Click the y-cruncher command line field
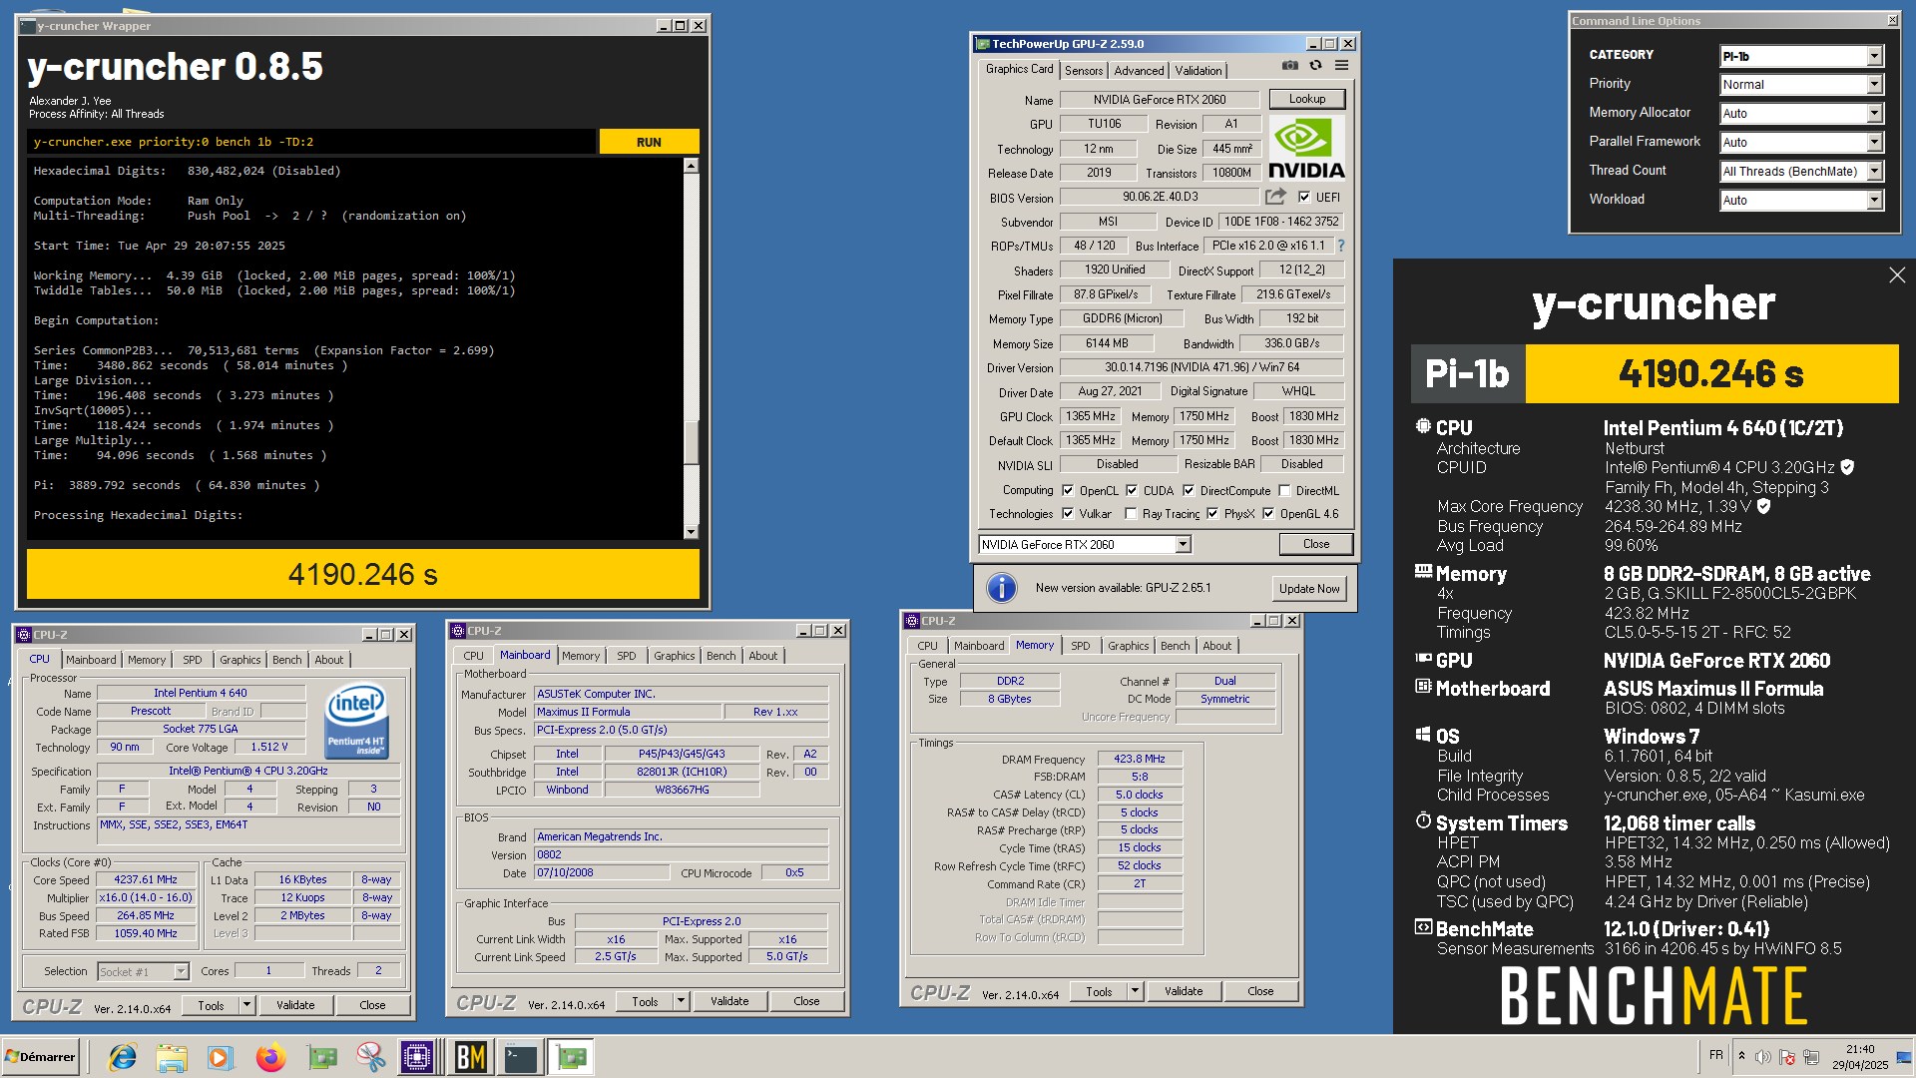Screen dimensions: 1916x1078 point(311,142)
